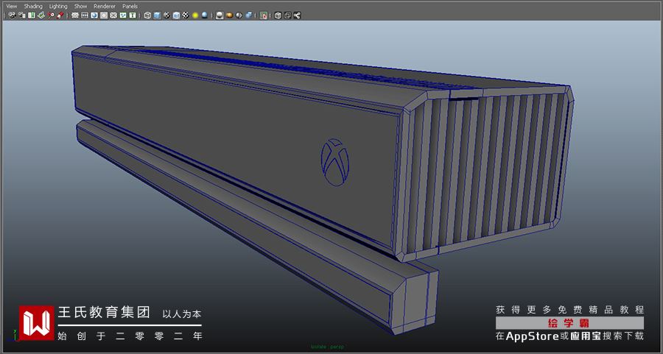Click the camera Bookmarks icon

click(32, 15)
